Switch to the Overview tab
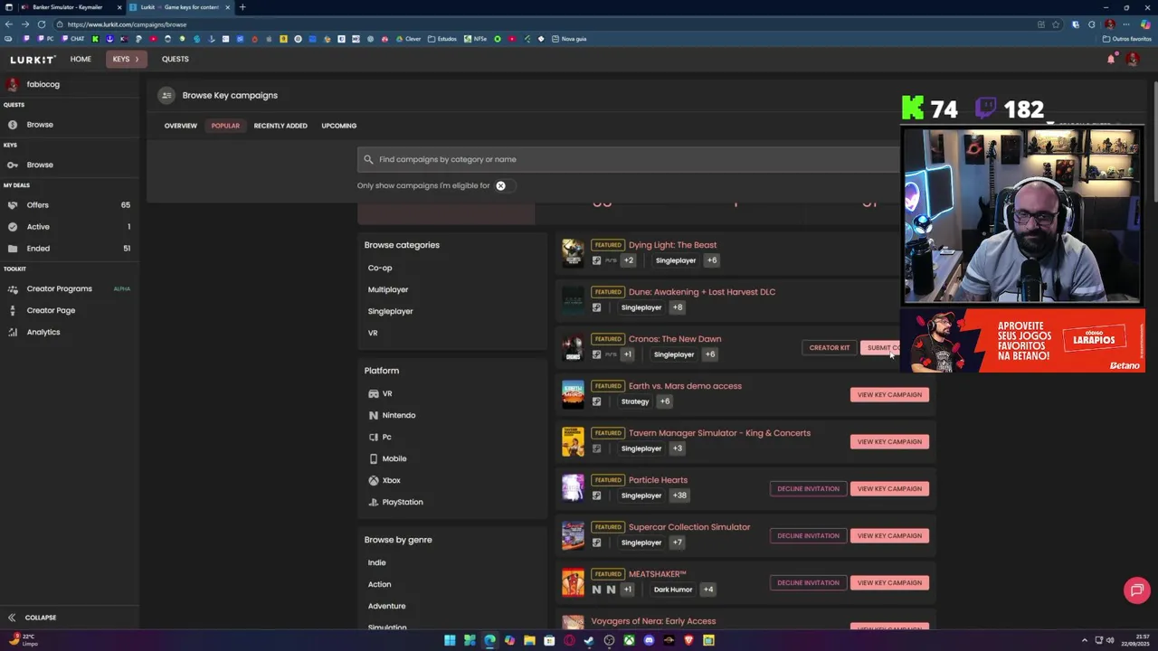Image resolution: width=1158 pixels, height=651 pixels. pyautogui.click(x=181, y=126)
